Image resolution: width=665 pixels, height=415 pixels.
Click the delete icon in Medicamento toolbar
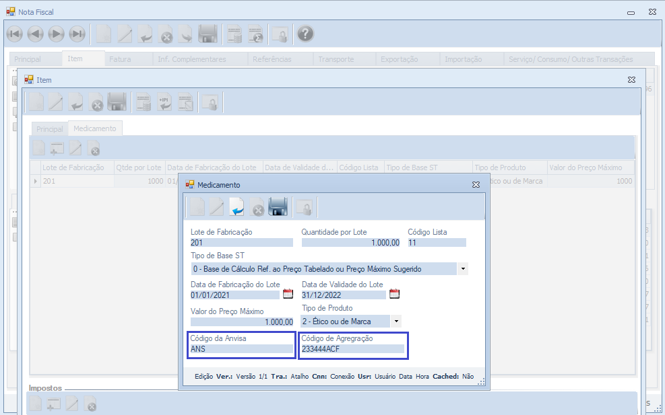coord(257,208)
